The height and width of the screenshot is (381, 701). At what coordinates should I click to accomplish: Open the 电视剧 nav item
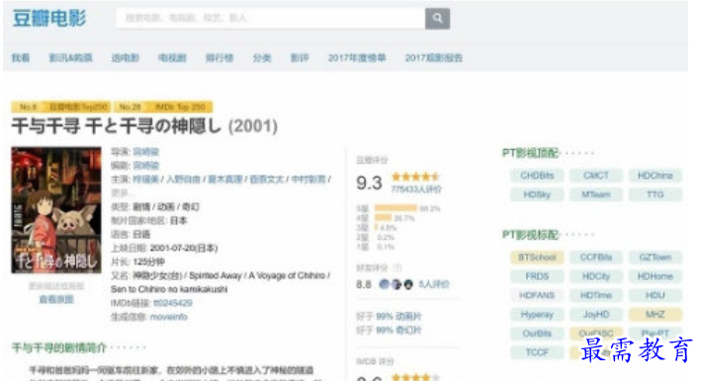(172, 58)
